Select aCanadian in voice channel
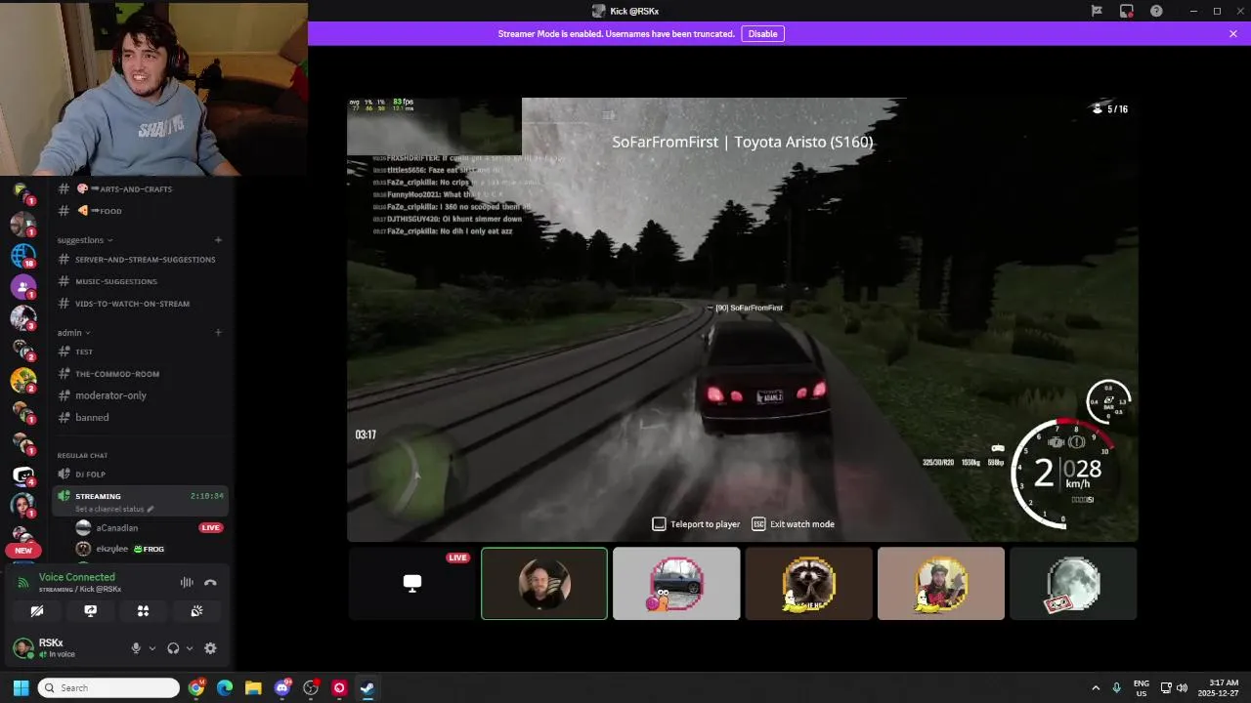 pyautogui.click(x=116, y=528)
